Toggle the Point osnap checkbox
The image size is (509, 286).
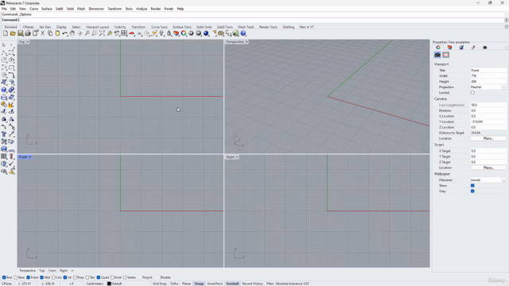pos(29,277)
